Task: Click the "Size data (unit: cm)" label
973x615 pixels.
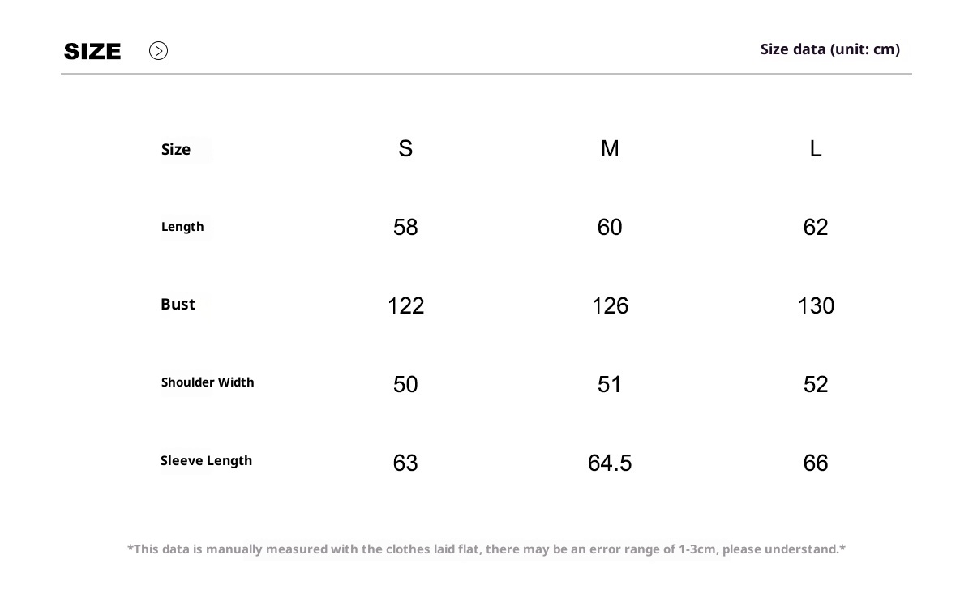Action: [x=829, y=49]
